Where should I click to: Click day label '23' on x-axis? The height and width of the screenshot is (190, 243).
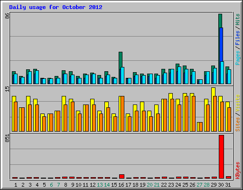point(171,185)
